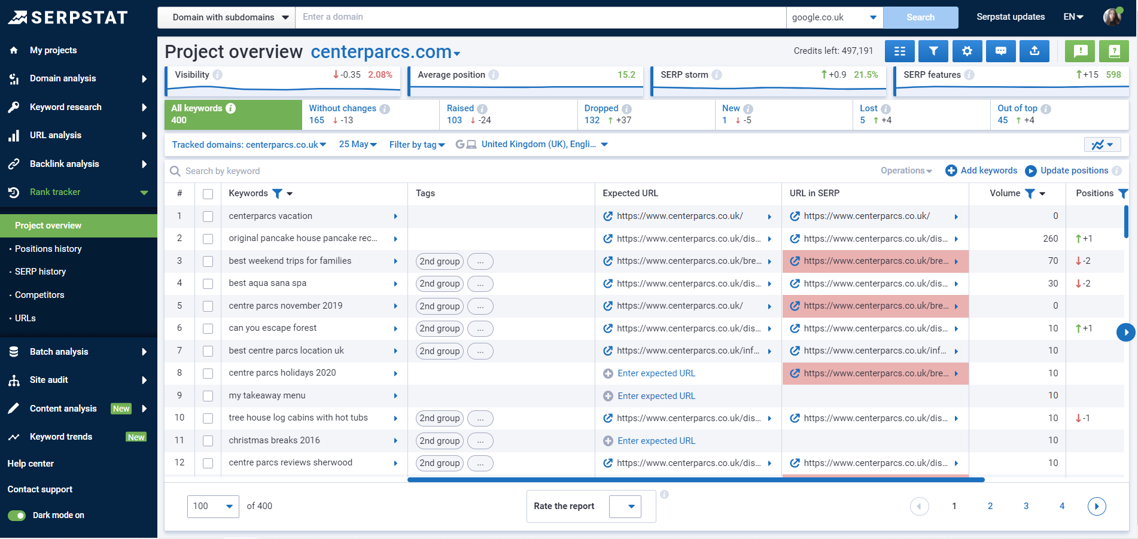The height and width of the screenshot is (539, 1138).
Task: Click Update positions
Action: pyautogui.click(x=1072, y=170)
